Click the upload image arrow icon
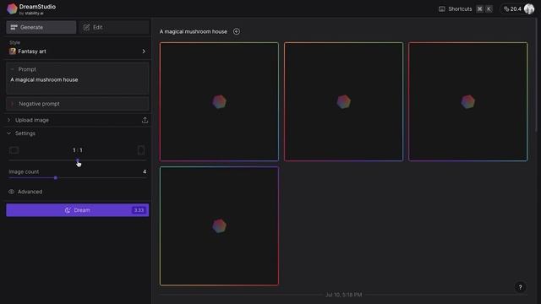Screen dimensions: 541x304 (x=145, y=120)
